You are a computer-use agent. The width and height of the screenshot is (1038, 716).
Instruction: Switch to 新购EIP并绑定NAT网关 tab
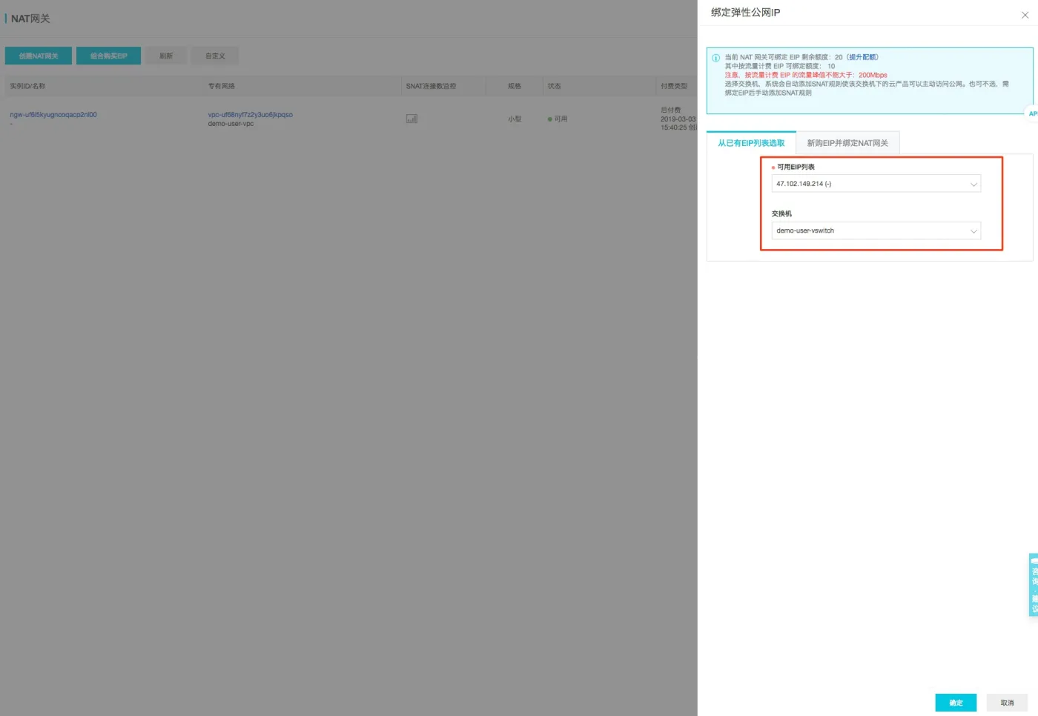coord(847,143)
